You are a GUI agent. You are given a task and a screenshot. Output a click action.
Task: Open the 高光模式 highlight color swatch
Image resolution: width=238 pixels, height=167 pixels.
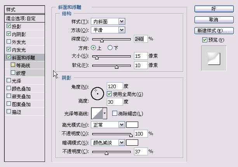tap(132, 125)
